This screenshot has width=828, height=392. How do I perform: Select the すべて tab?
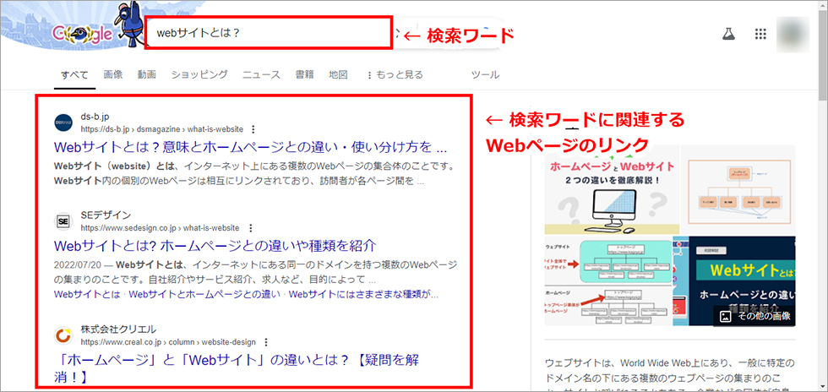(74, 75)
